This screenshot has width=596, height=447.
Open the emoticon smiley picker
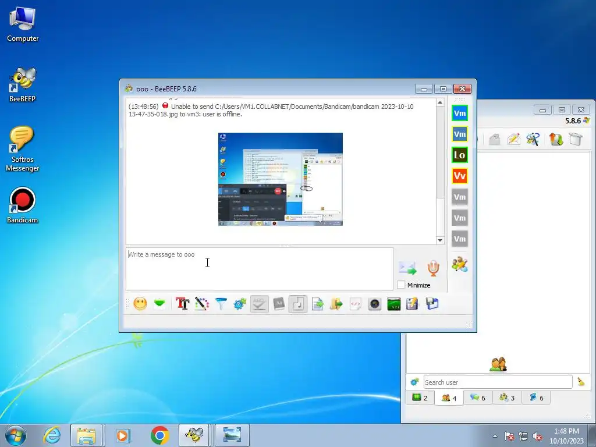140,304
